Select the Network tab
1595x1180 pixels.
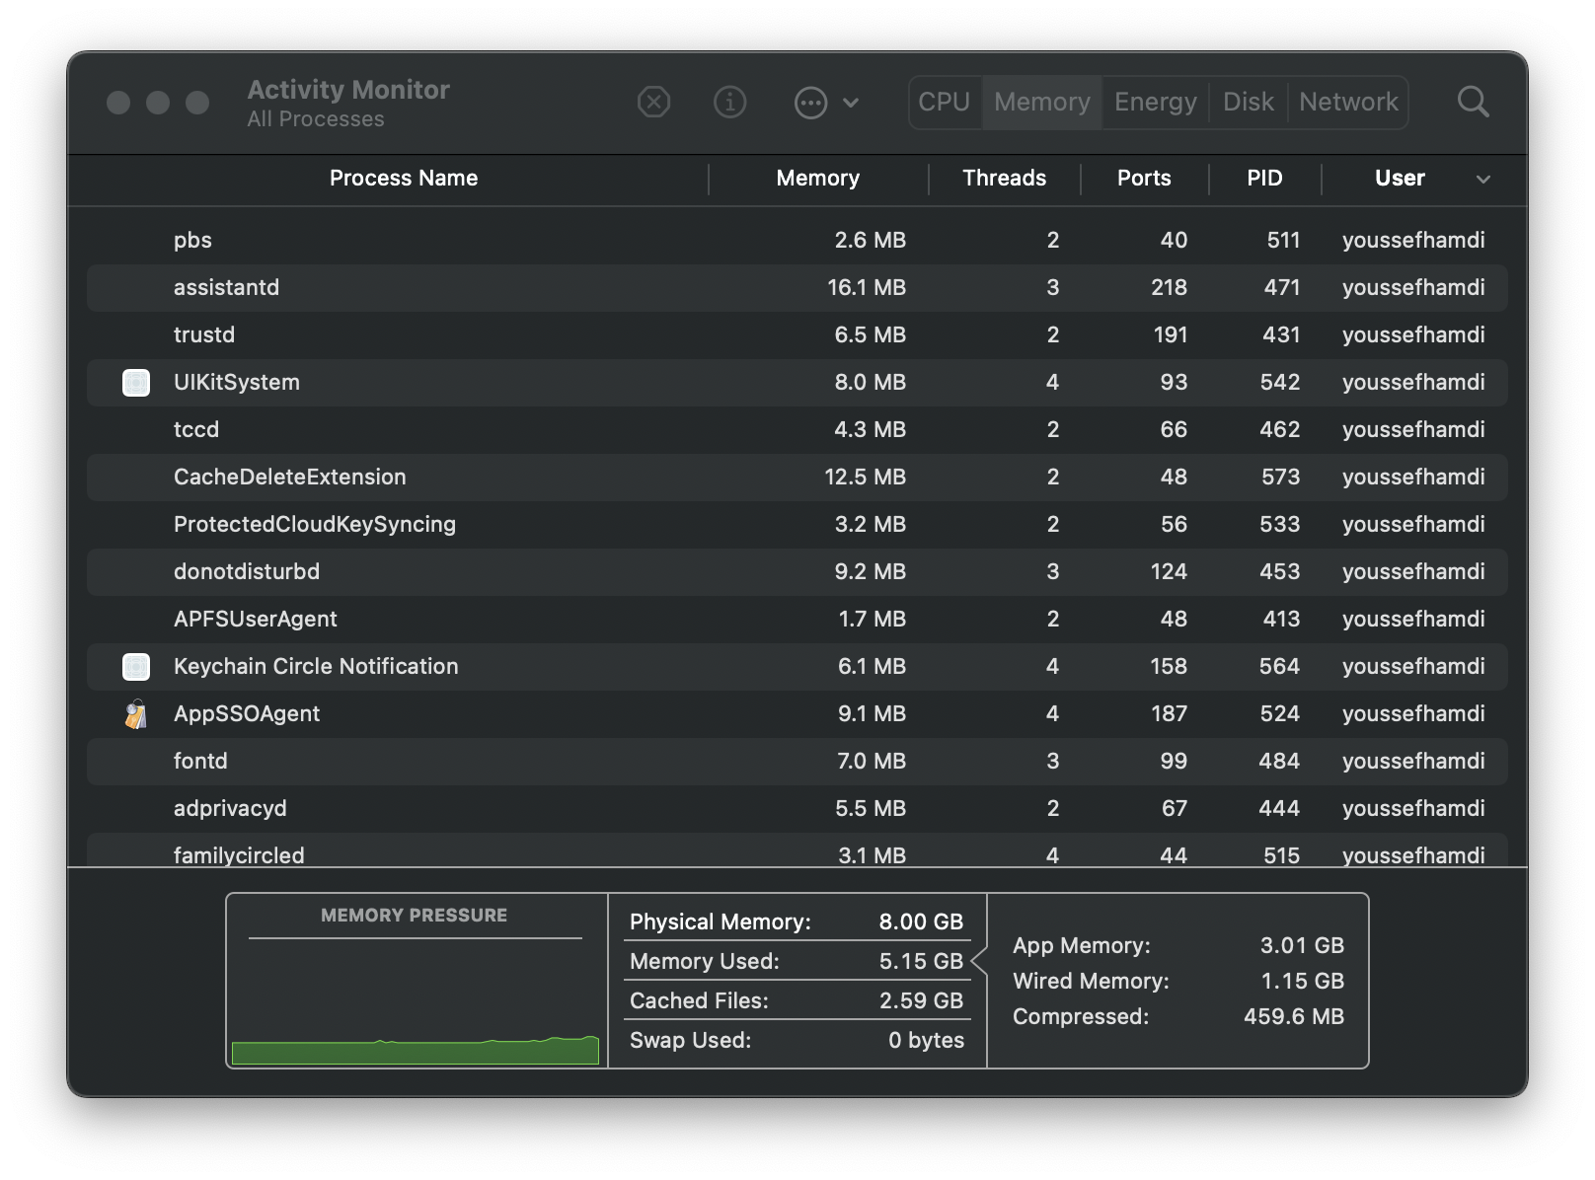pyautogui.click(x=1348, y=103)
